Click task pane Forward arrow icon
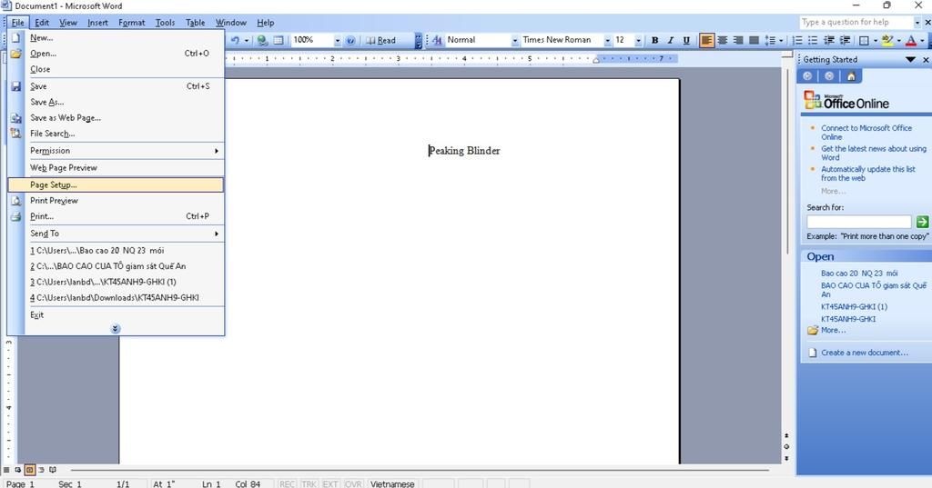This screenshot has height=488, width=932. tap(829, 76)
